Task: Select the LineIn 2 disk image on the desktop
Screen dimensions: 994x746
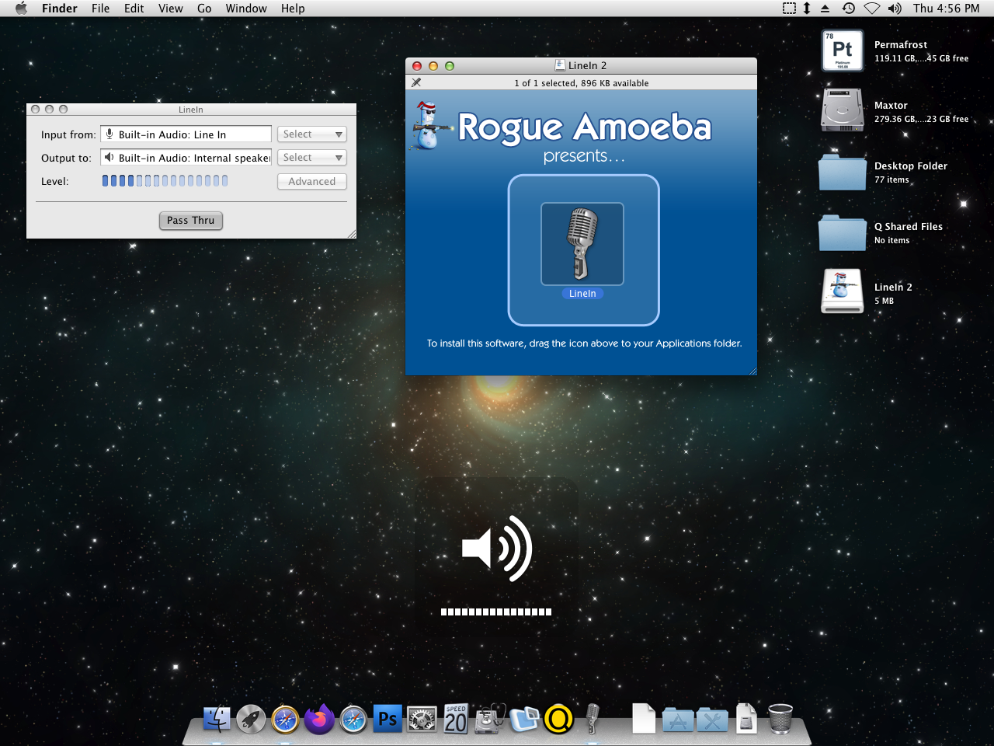Action: [x=842, y=292]
